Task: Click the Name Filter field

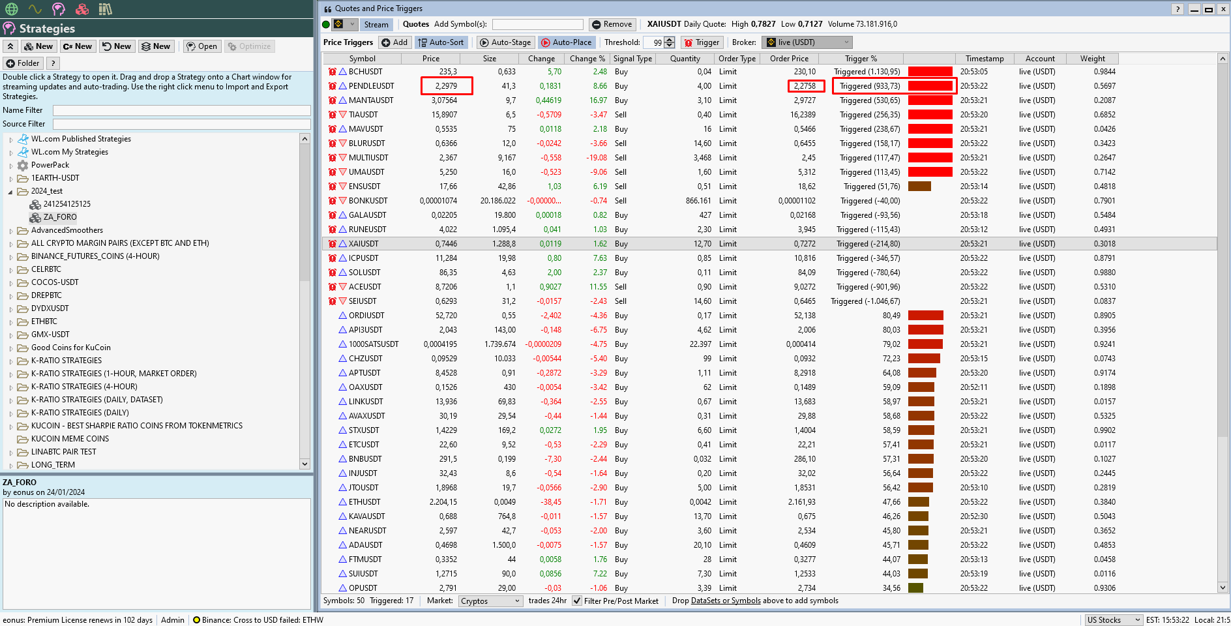Action: coord(181,110)
